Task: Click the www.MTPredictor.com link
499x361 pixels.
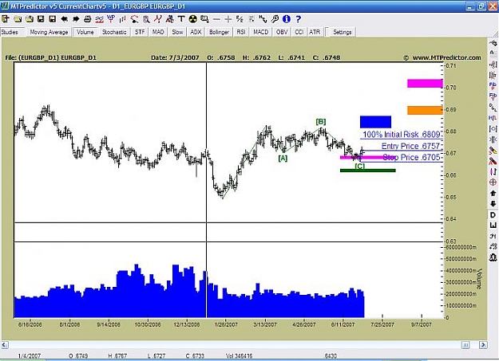Action: tap(447, 57)
